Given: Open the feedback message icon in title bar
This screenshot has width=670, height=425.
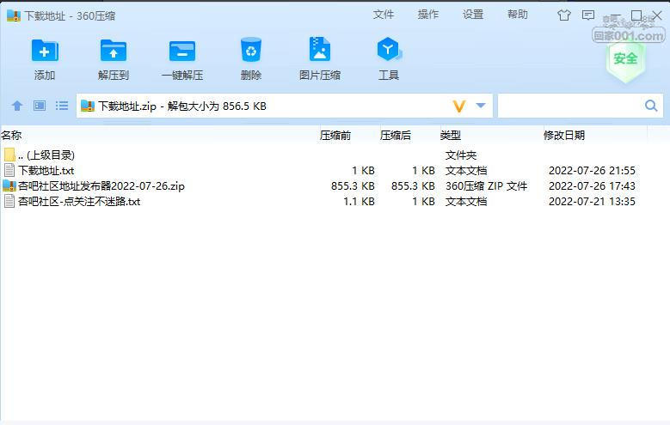Looking at the screenshot, I should [x=588, y=15].
